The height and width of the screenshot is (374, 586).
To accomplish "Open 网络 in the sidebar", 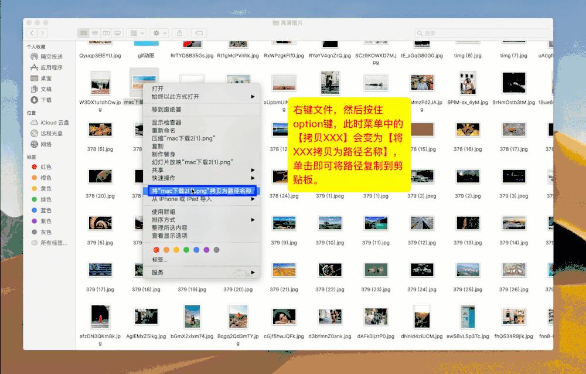I will click(41, 144).
